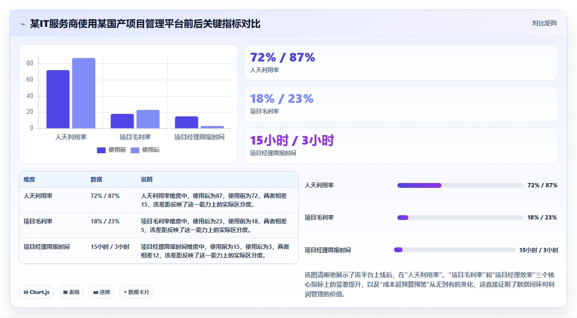577x318 pixels.
Task: Click the 项目经理周报时间 progress bar
Action: tap(454, 250)
